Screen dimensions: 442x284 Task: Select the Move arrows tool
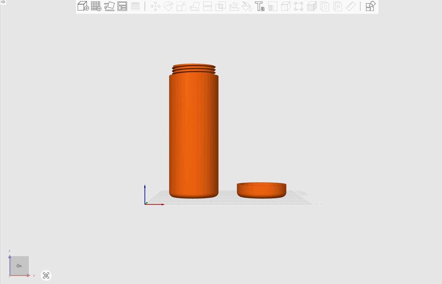click(155, 6)
